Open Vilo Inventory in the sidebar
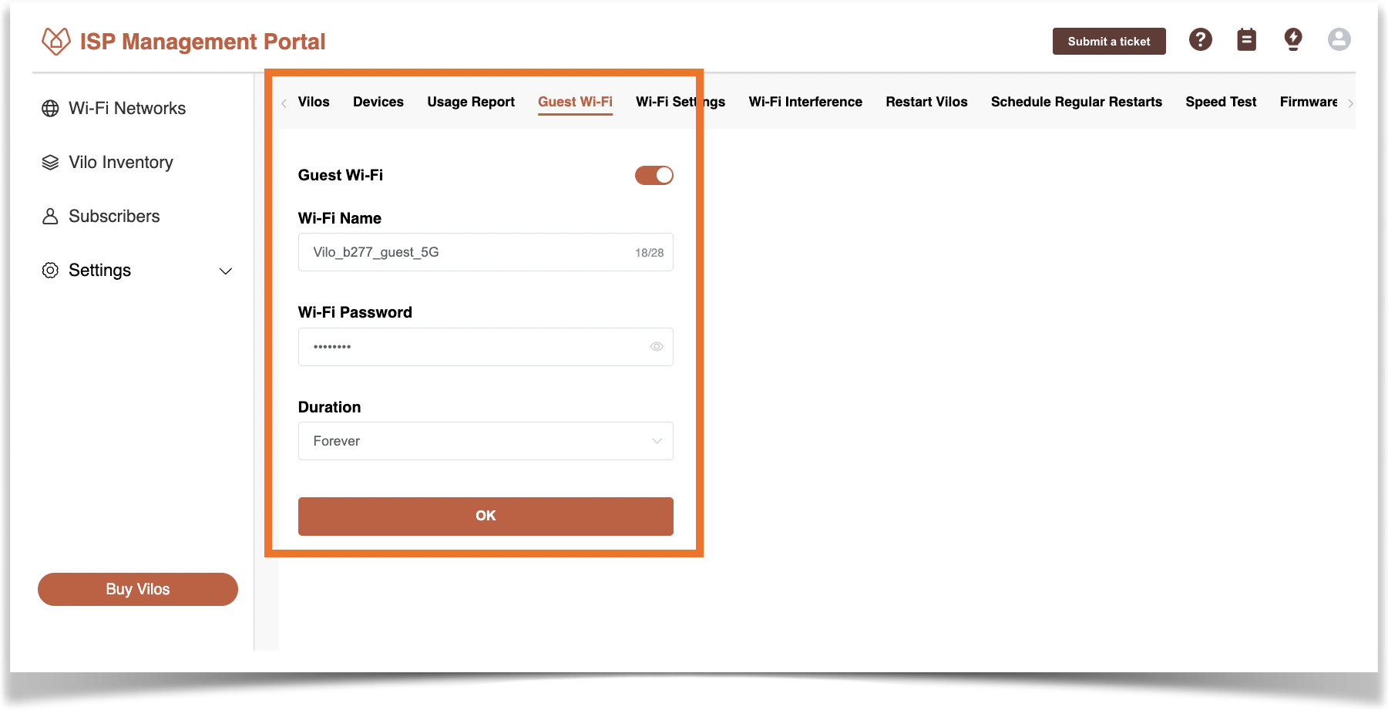Viewport: 1388px width, 710px height. pos(121,163)
